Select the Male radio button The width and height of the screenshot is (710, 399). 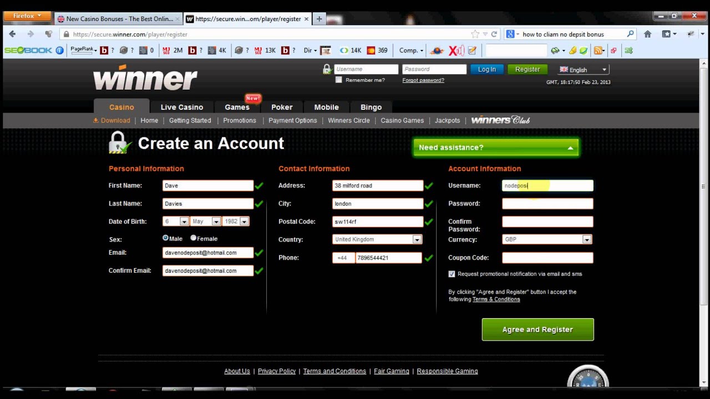(x=165, y=238)
